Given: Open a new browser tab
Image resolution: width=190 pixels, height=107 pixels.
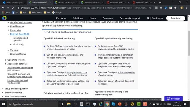Looking at the screenshot, I should point(160,2).
